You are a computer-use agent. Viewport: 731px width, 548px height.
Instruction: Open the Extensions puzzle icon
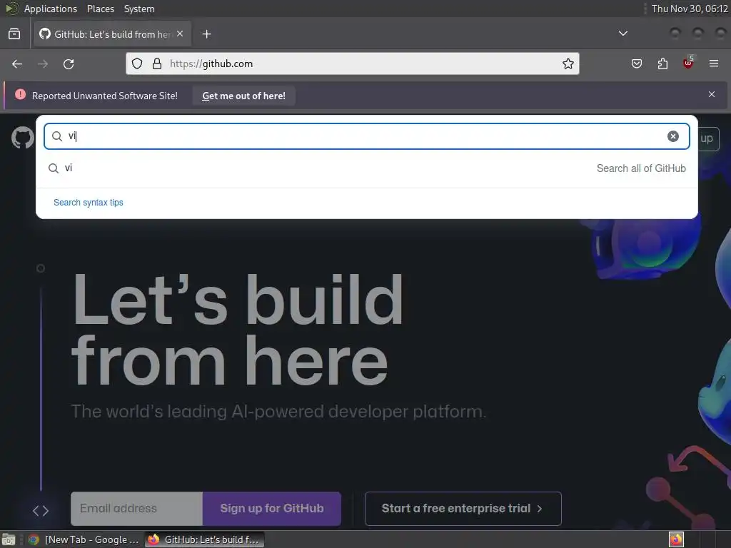[x=662, y=64]
